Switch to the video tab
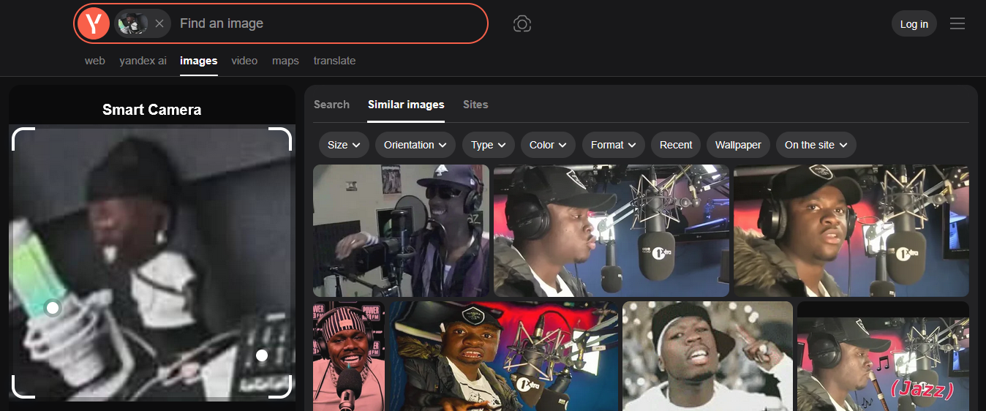This screenshot has height=411, width=986. click(244, 61)
